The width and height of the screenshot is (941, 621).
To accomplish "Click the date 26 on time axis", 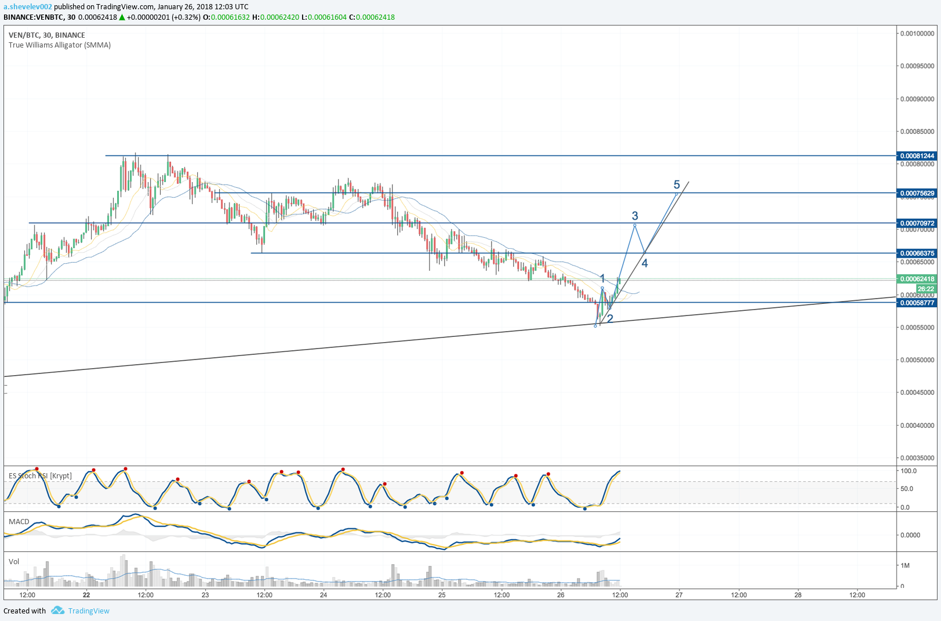I will click(x=561, y=595).
